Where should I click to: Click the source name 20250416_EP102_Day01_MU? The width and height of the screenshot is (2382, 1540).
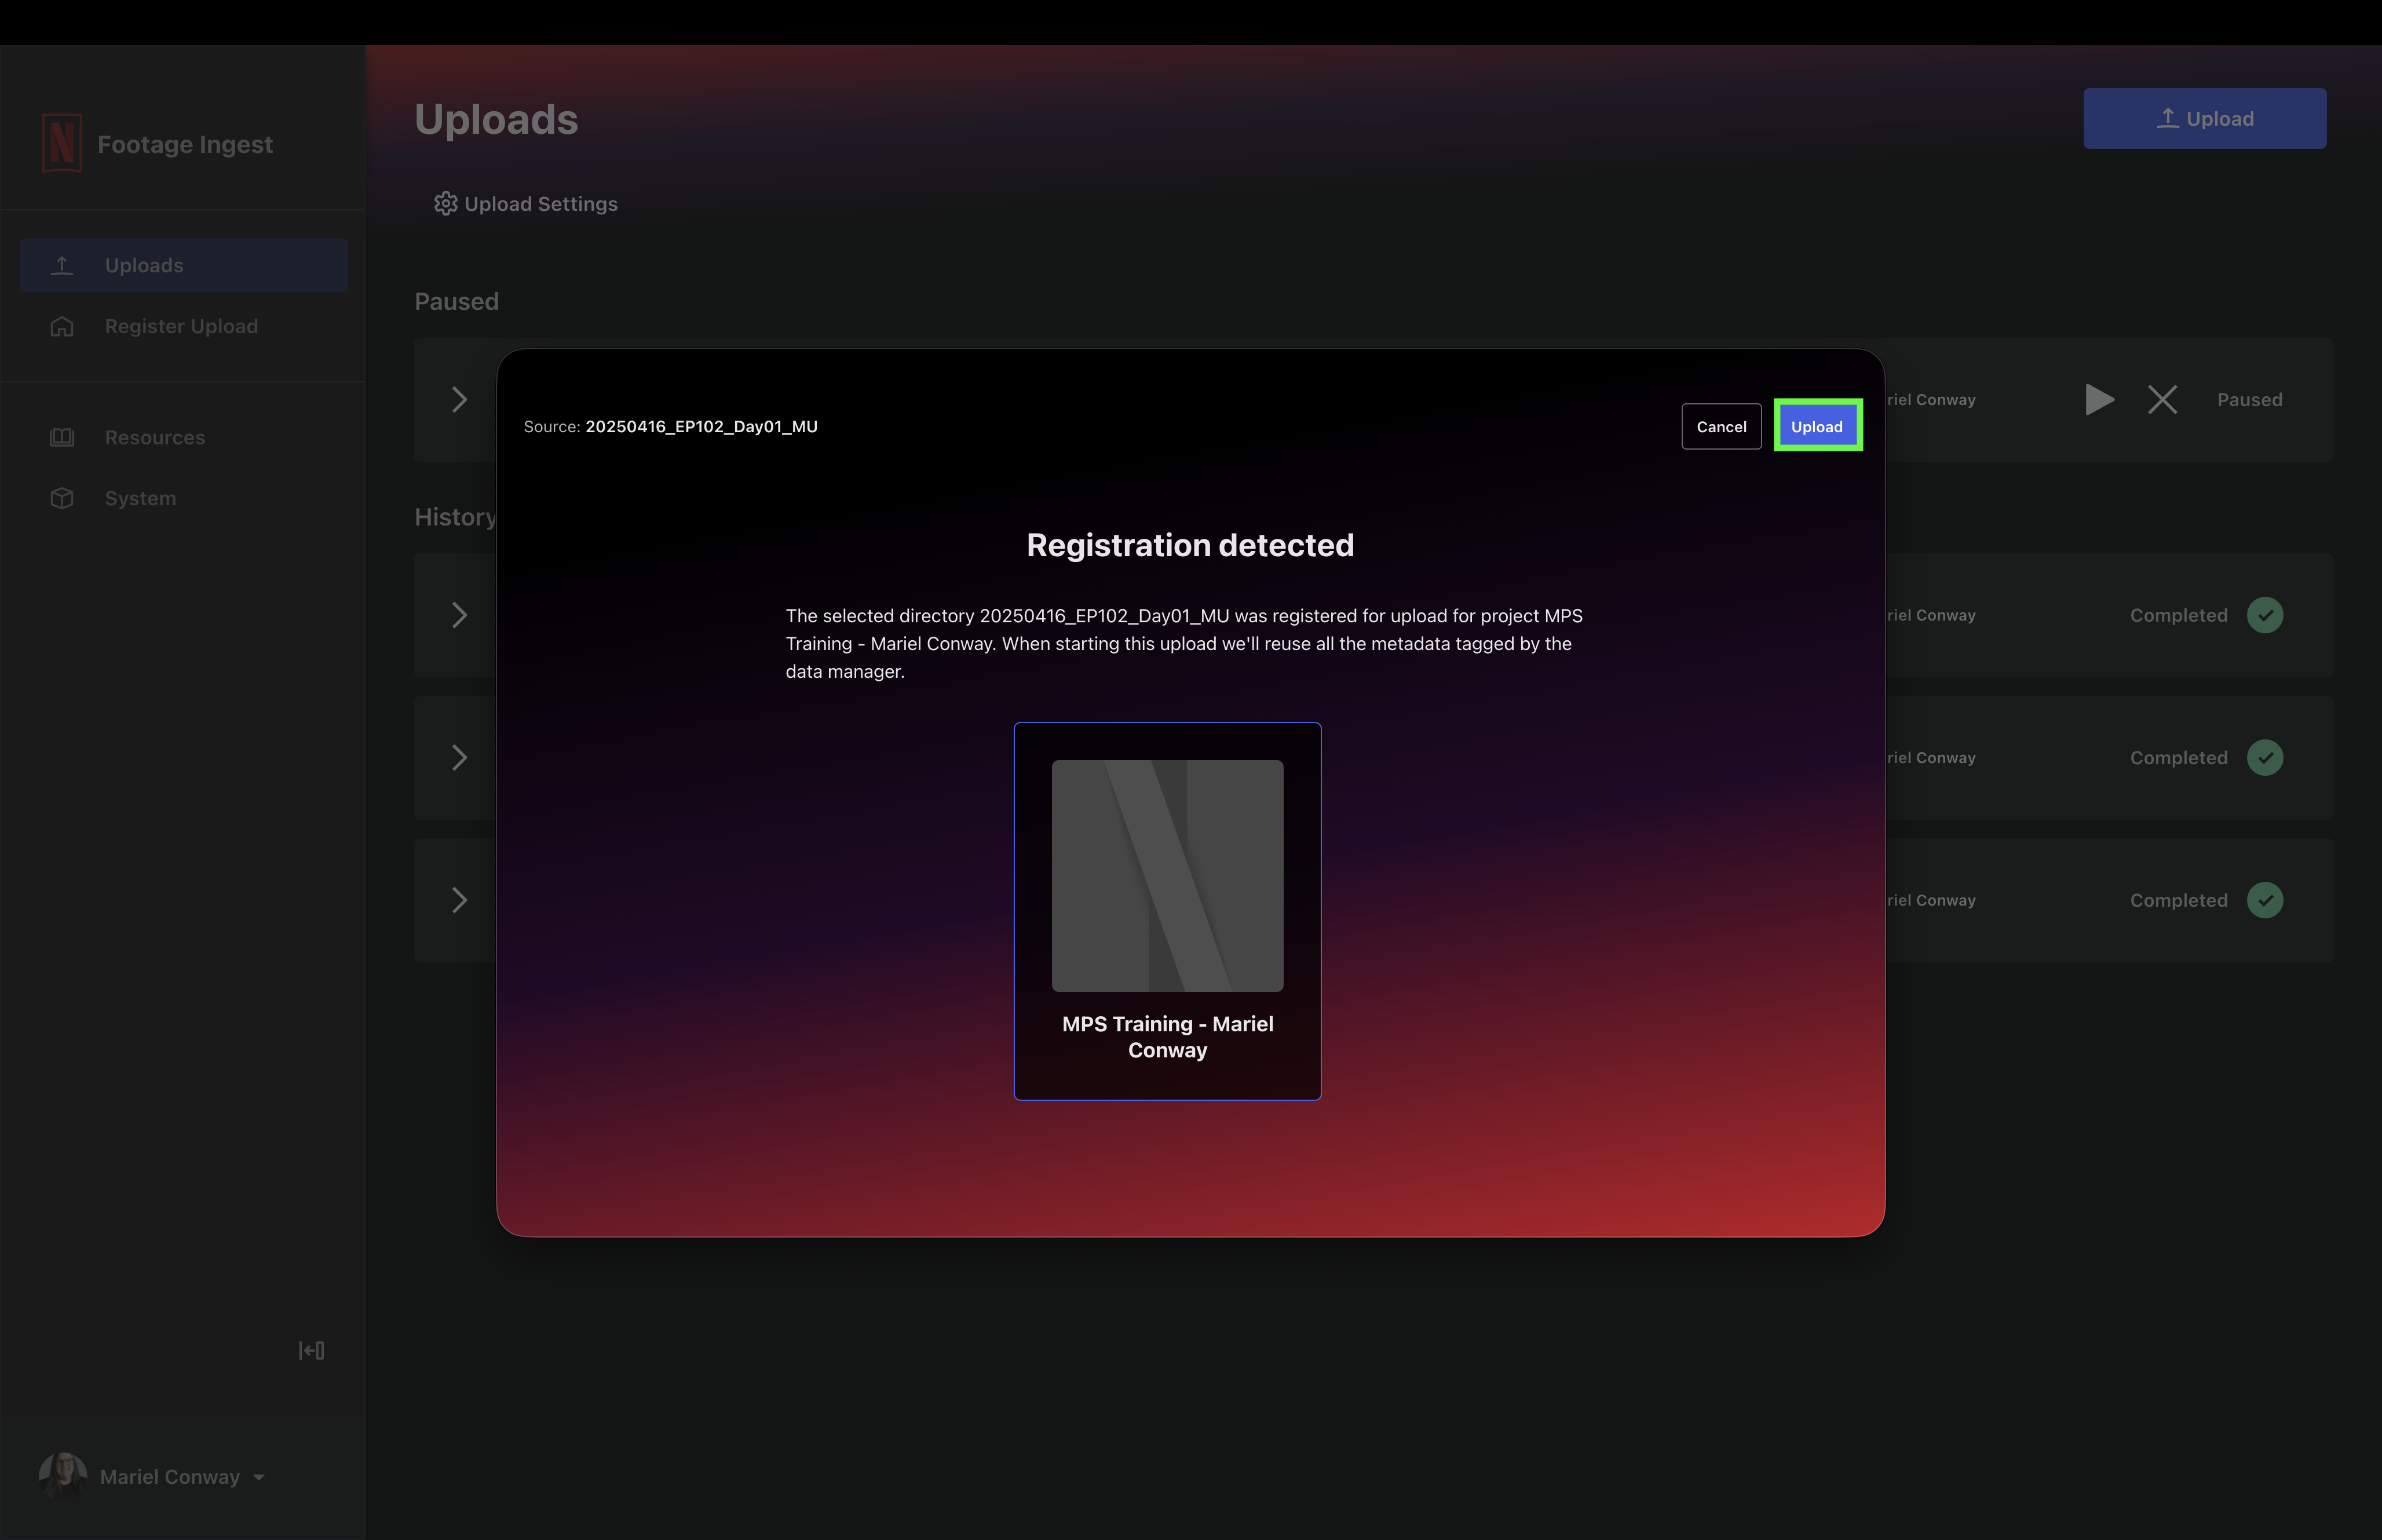tap(702, 427)
